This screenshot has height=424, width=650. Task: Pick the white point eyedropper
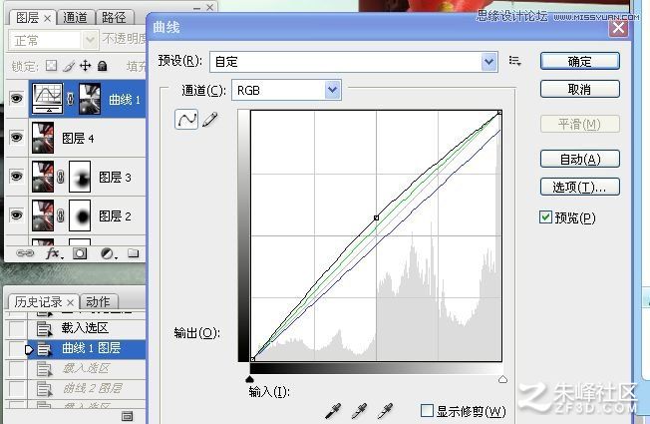385,410
